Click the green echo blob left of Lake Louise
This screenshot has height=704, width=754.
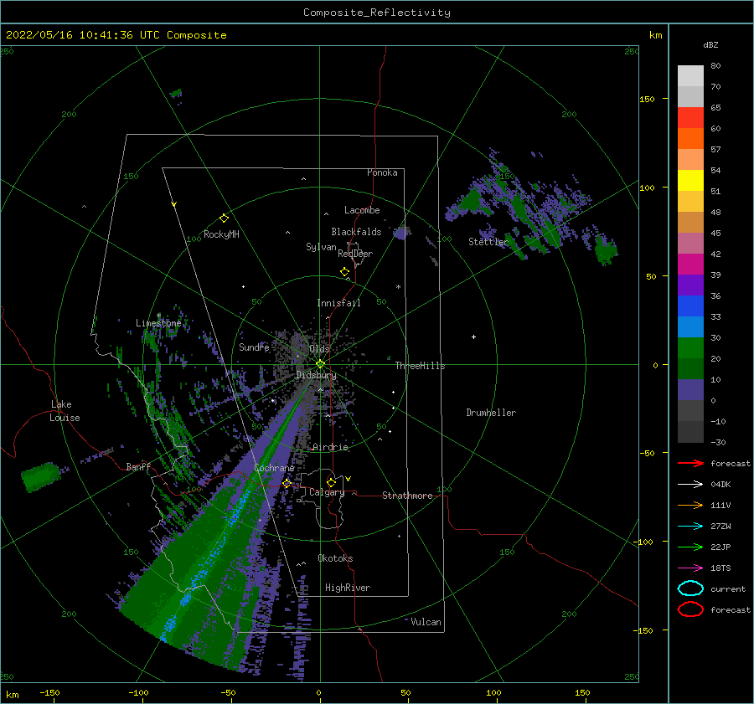click(41, 476)
